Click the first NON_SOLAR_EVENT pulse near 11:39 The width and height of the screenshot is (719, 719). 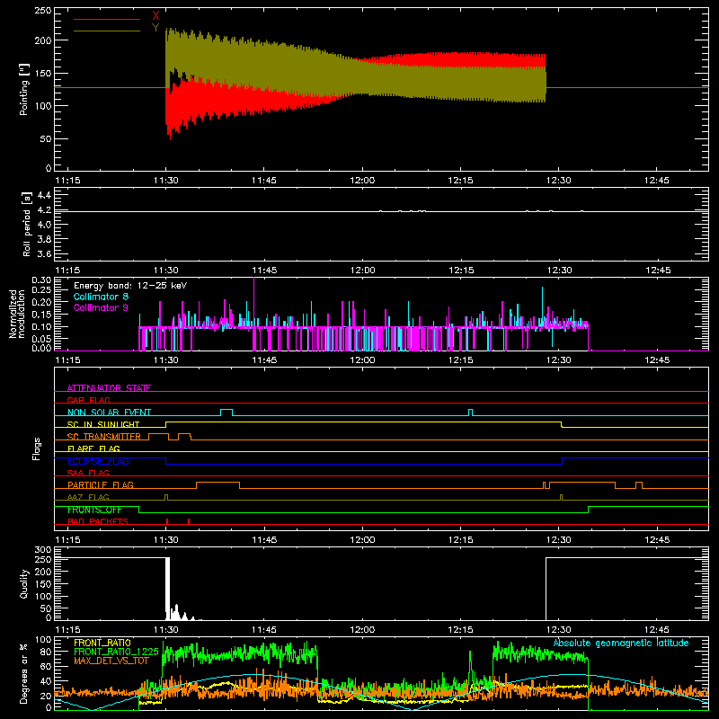coord(226,413)
